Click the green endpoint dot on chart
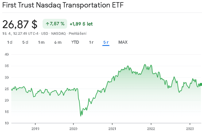This screenshot has height=131, width=202. coord(200,84)
